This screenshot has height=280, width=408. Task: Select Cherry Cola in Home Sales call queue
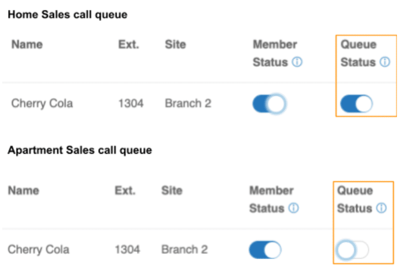tap(42, 104)
